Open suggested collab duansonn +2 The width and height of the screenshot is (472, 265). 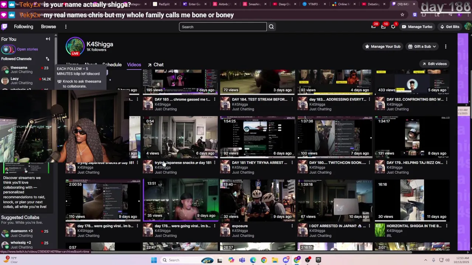[x=26, y=233]
